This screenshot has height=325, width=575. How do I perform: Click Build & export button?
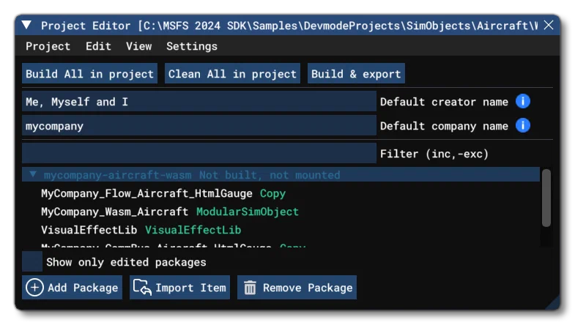pyautogui.click(x=356, y=74)
